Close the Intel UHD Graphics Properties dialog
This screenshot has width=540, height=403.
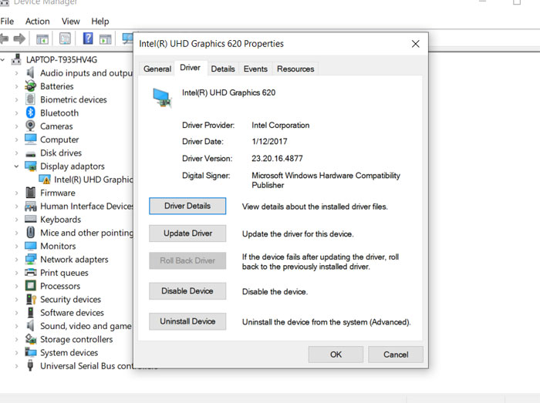coord(415,44)
